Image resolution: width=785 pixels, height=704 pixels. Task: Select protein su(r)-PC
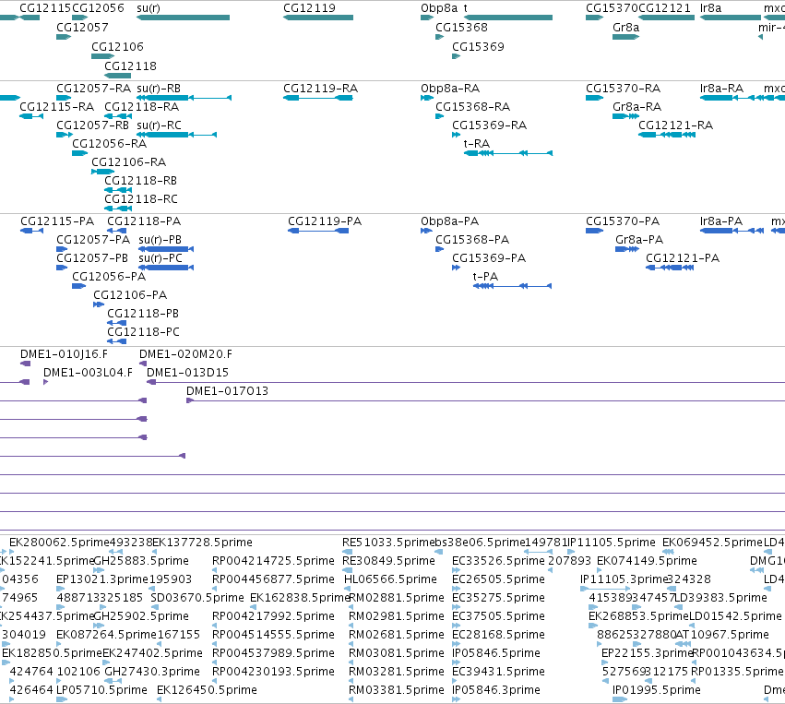click(x=161, y=258)
